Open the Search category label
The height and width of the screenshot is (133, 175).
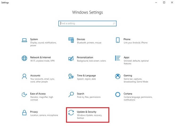point(80,94)
